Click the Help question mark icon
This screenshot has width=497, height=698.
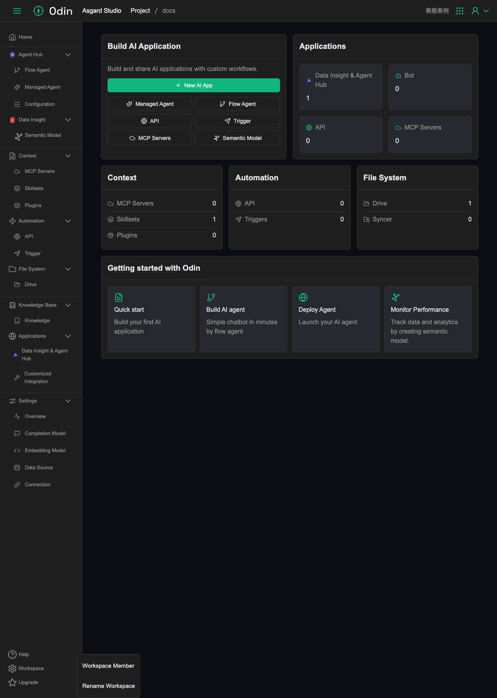[x=12, y=655]
